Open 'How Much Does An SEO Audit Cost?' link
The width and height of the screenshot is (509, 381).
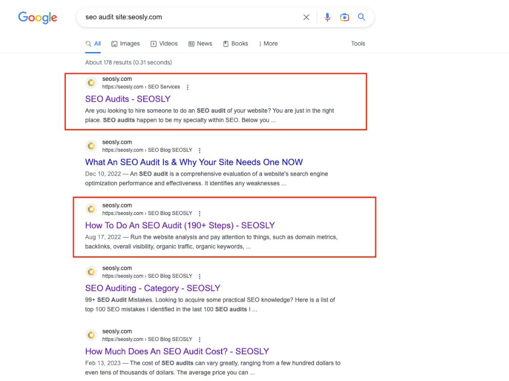pyautogui.click(x=177, y=351)
